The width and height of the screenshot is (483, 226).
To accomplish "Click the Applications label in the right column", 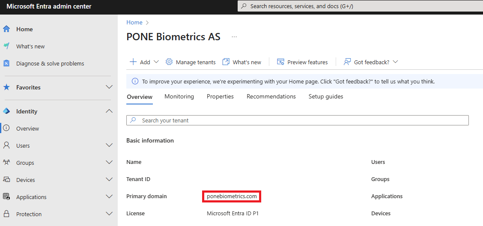I will [x=387, y=196].
